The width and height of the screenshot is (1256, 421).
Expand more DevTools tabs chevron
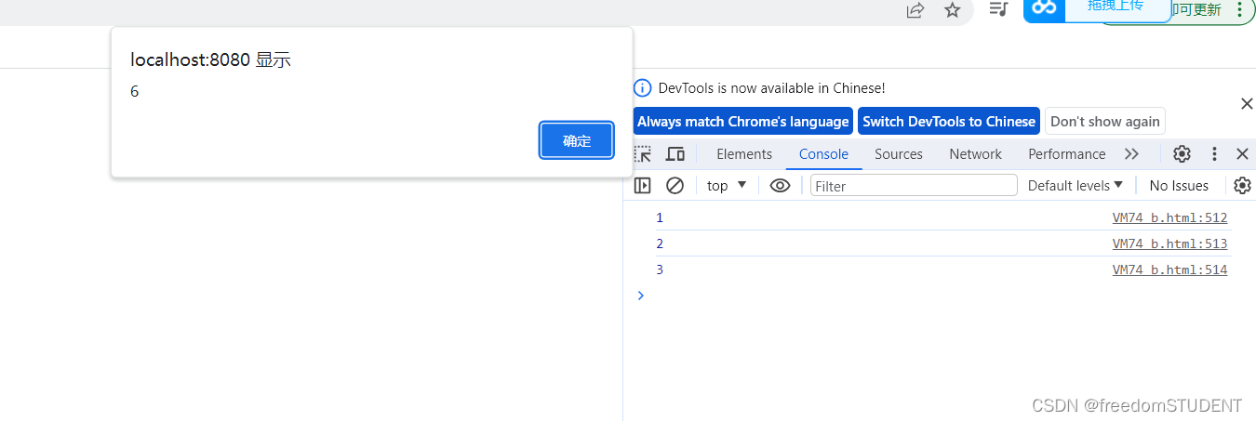(x=1131, y=154)
